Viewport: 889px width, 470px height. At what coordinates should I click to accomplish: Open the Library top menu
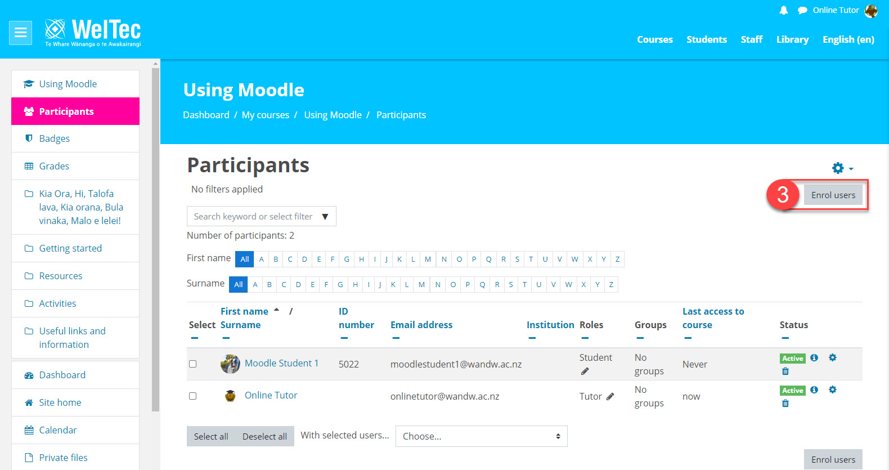[x=792, y=39]
